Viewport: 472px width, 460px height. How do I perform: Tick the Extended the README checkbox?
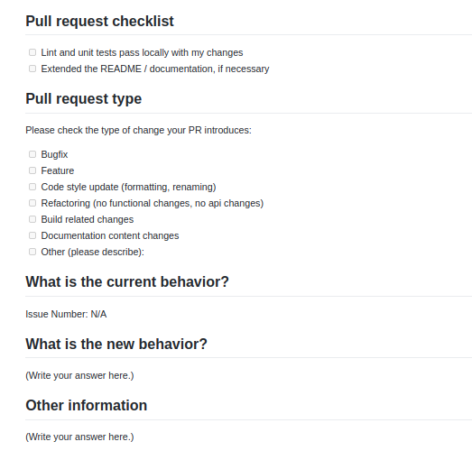pos(32,69)
